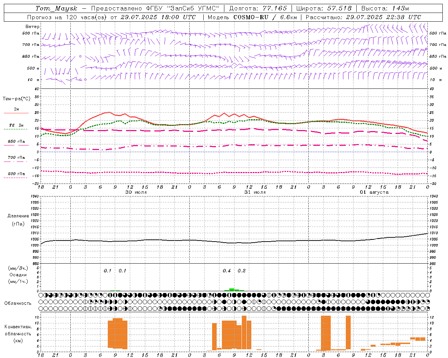Click the Td 2м dew point legend entry
This screenshot has height=358, width=448.
[x=16, y=125]
